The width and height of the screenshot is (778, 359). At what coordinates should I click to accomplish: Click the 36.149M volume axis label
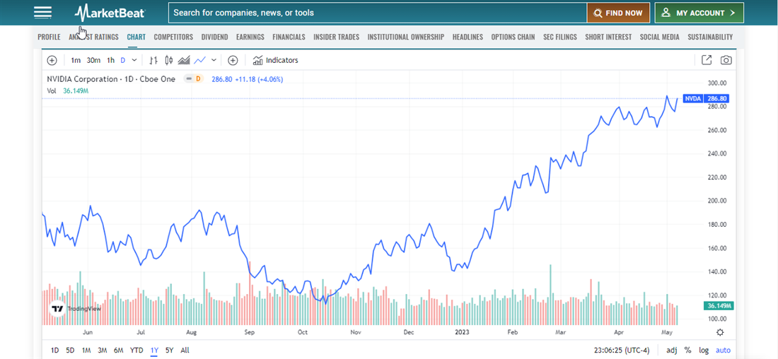[719, 305]
